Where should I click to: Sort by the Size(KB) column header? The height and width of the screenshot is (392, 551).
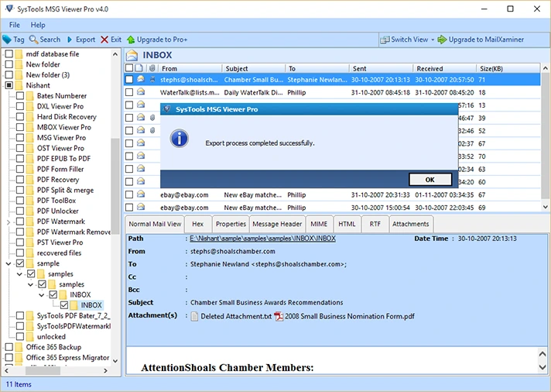click(508, 68)
